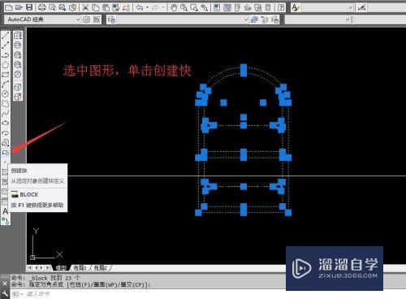Switch to the 模型 model tab
The width and height of the screenshot is (406, 299).
[x=61, y=268]
